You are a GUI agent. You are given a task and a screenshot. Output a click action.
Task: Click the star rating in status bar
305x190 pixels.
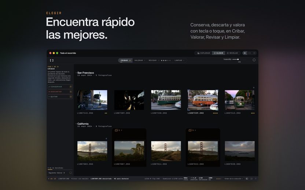[218, 179]
